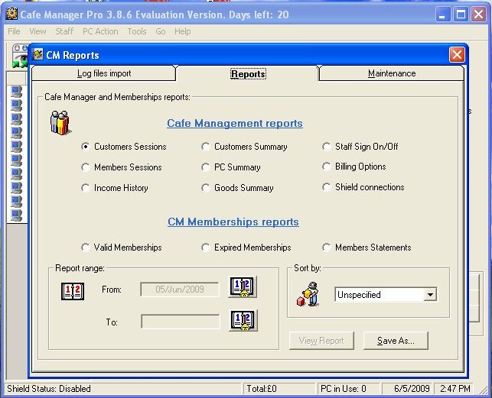Select Members Statements report
Viewport: 492px width, 398px height.
(x=367, y=248)
